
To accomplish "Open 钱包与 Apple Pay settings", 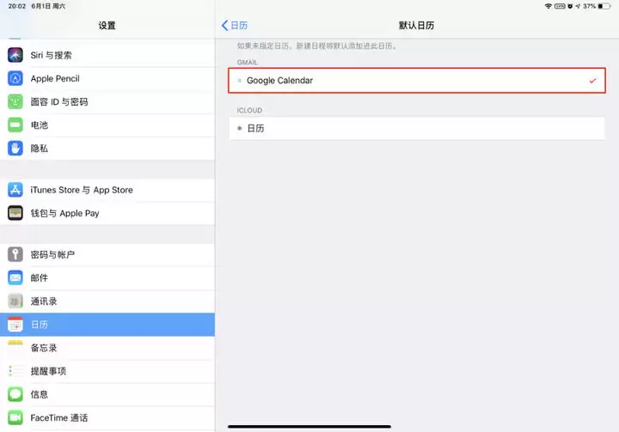I will [107, 213].
